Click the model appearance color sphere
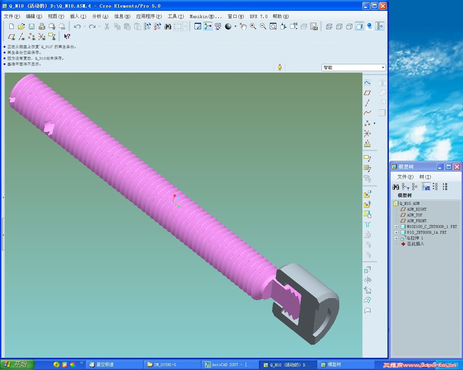 pyautogui.click(x=228, y=26)
